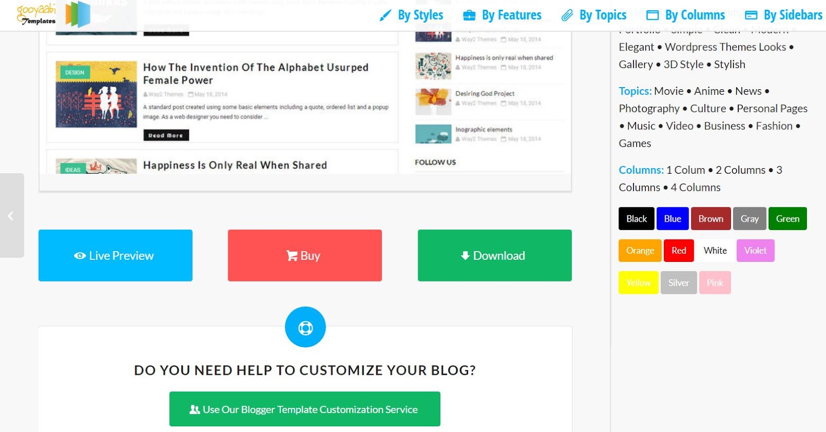Open the Stylish style link
This screenshot has width=826, height=432.
[729, 64]
